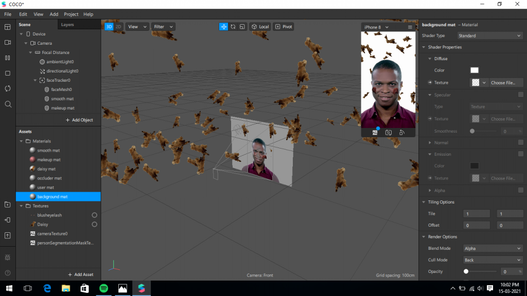
Task: Click the first Tile value field
Action: [476, 214]
